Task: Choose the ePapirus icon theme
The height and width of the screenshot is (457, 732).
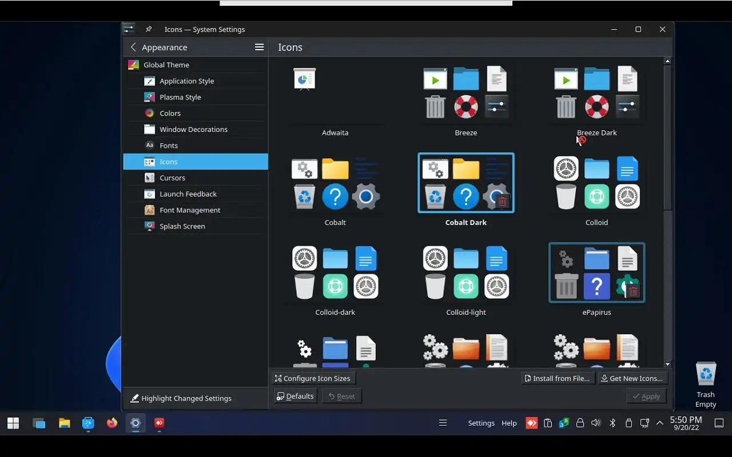Action: click(596, 280)
